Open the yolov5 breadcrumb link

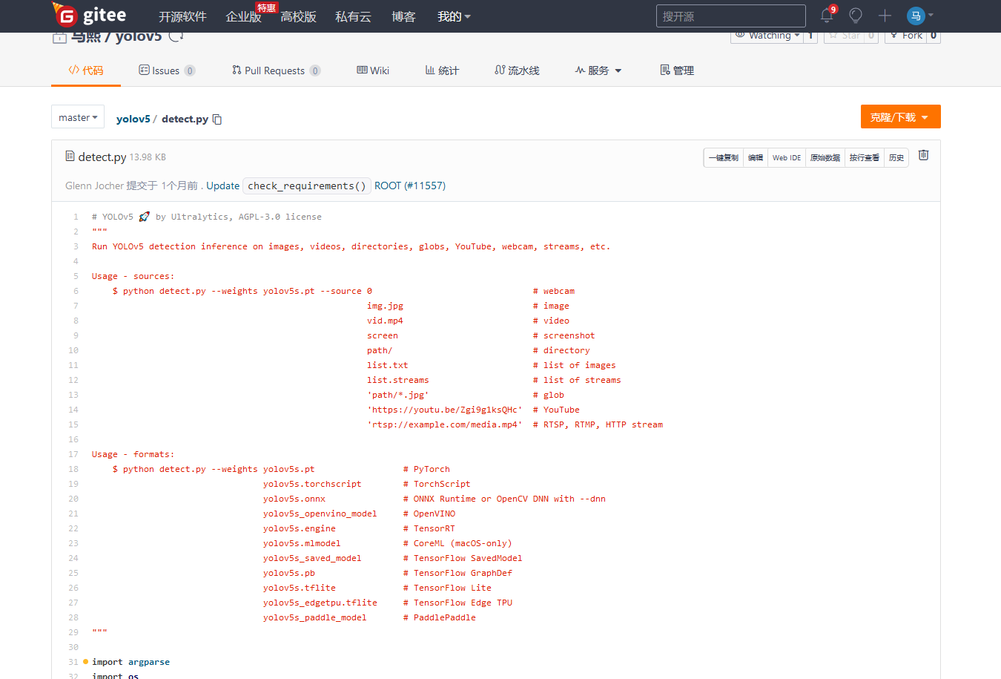133,119
